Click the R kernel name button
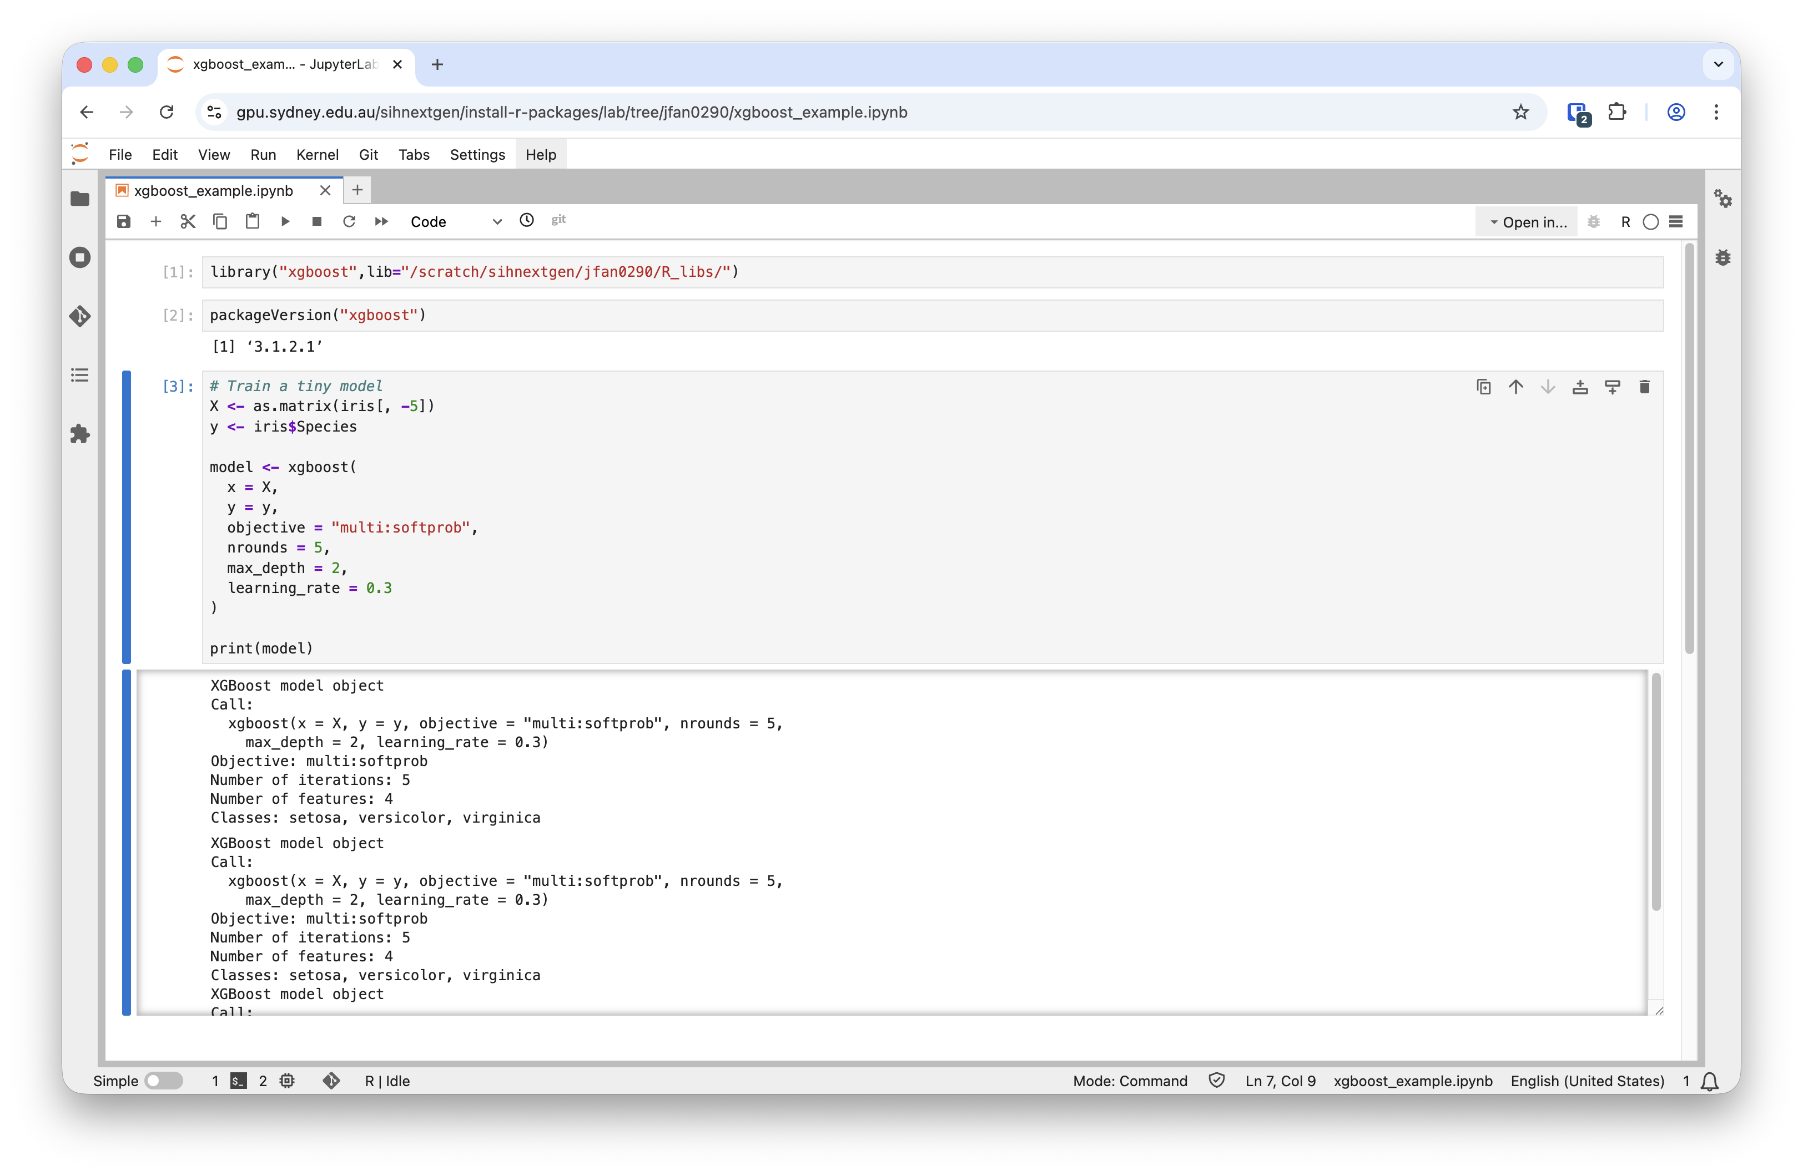This screenshot has width=1803, height=1176. coord(1625,222)
